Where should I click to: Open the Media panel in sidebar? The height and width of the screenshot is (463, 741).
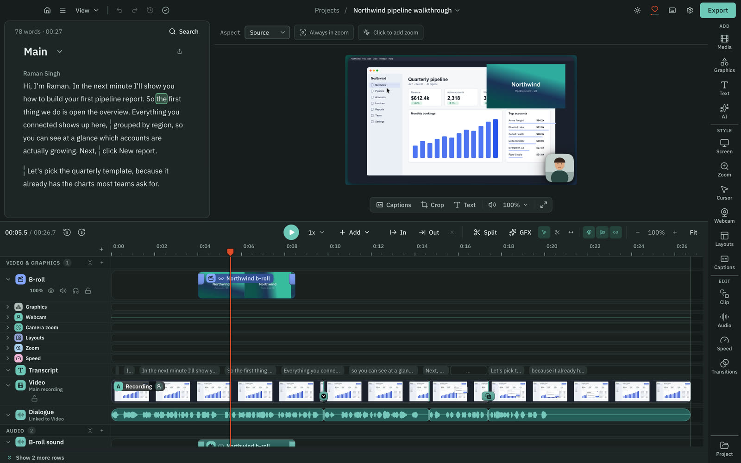[724, 42]
